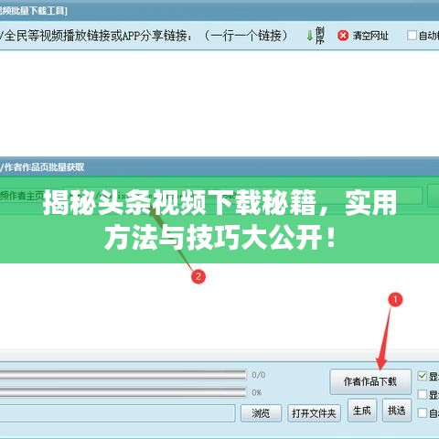Viewport: 439px width, 439px height.
Task: Tick the 自 checkbox next to 挑选
Action: (x=423, y=413)
